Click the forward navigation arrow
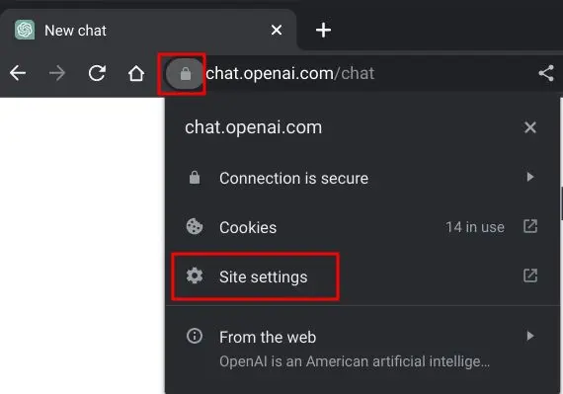This screenshot has height=394, width=563. pyautogui.click(x=57, y=73)
